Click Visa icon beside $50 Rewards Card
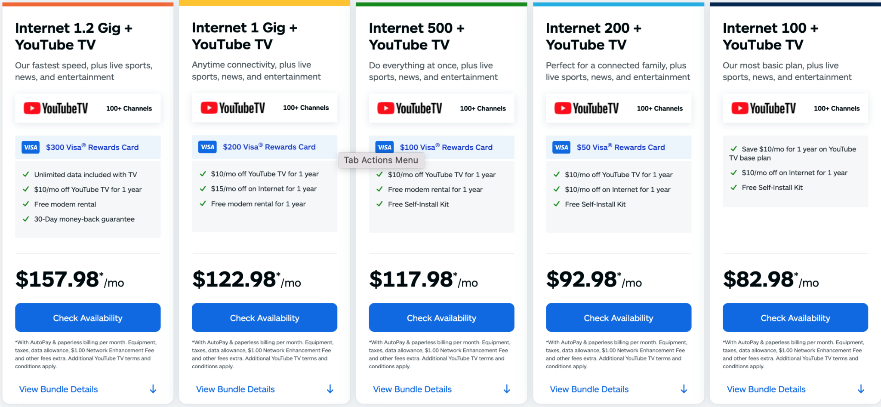Viewport: 881px width, 407px height. (x=561, y=148)
